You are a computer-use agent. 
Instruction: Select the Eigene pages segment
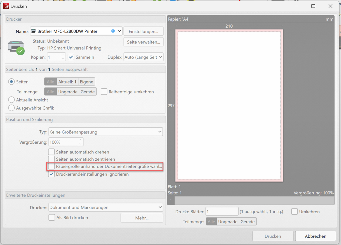coord(87,82)
